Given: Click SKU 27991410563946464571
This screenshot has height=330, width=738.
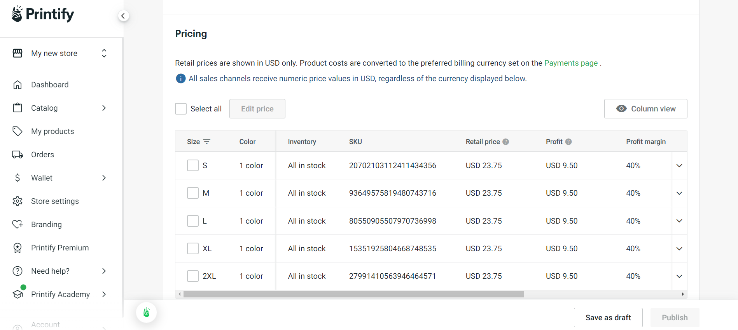Looking at the screenshot, I should (x=392, y=276).
